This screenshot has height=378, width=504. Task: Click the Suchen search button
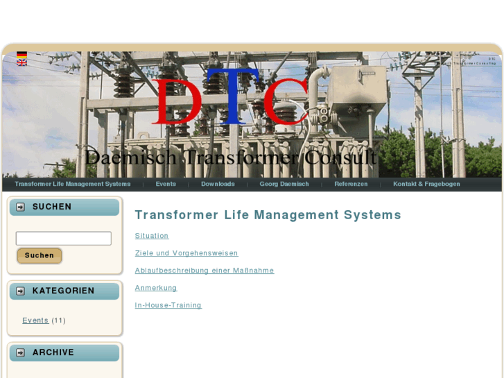pyautogui.click(x=40, y=255)
